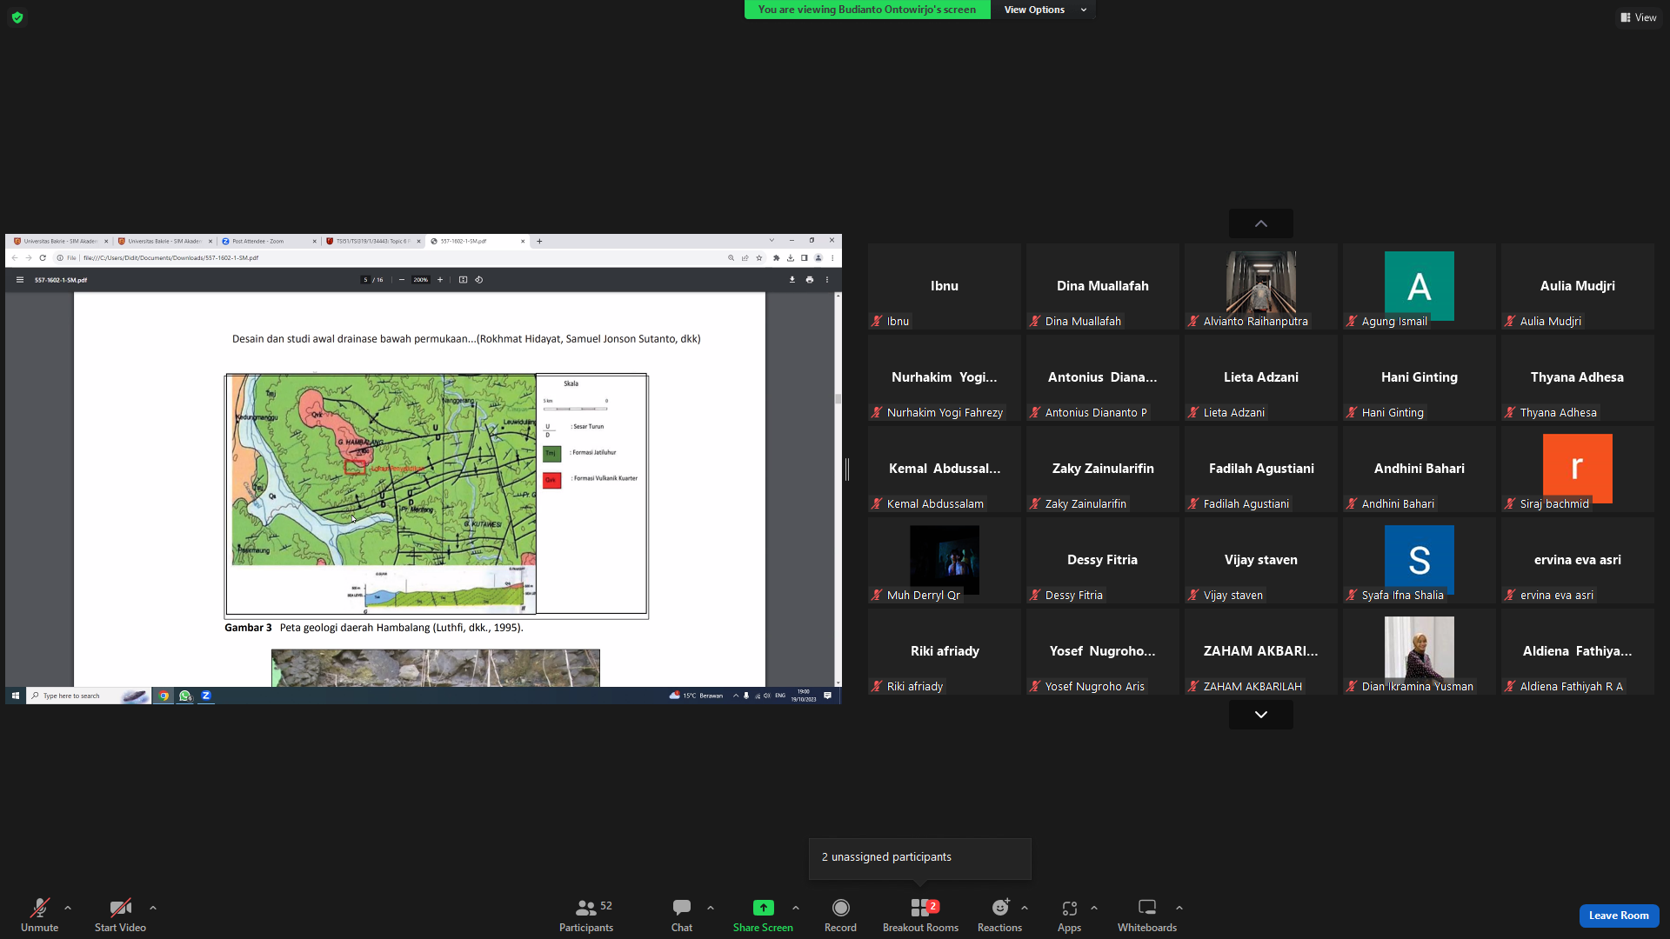Select Alvianto Raihanputra's video tile
The width and height of the screenshot is (1670, 939).
coord(1261,286)
